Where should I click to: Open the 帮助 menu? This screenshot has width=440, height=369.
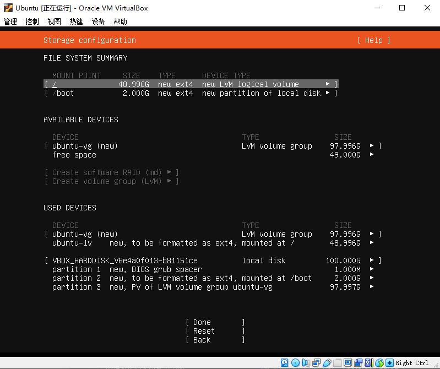[121, 21]
